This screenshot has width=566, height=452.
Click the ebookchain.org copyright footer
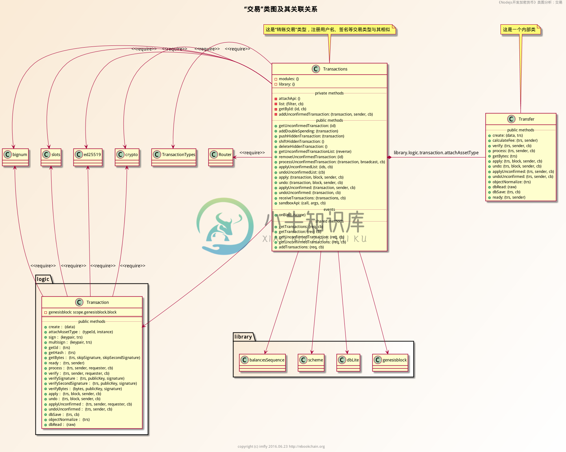pos(281,446)
